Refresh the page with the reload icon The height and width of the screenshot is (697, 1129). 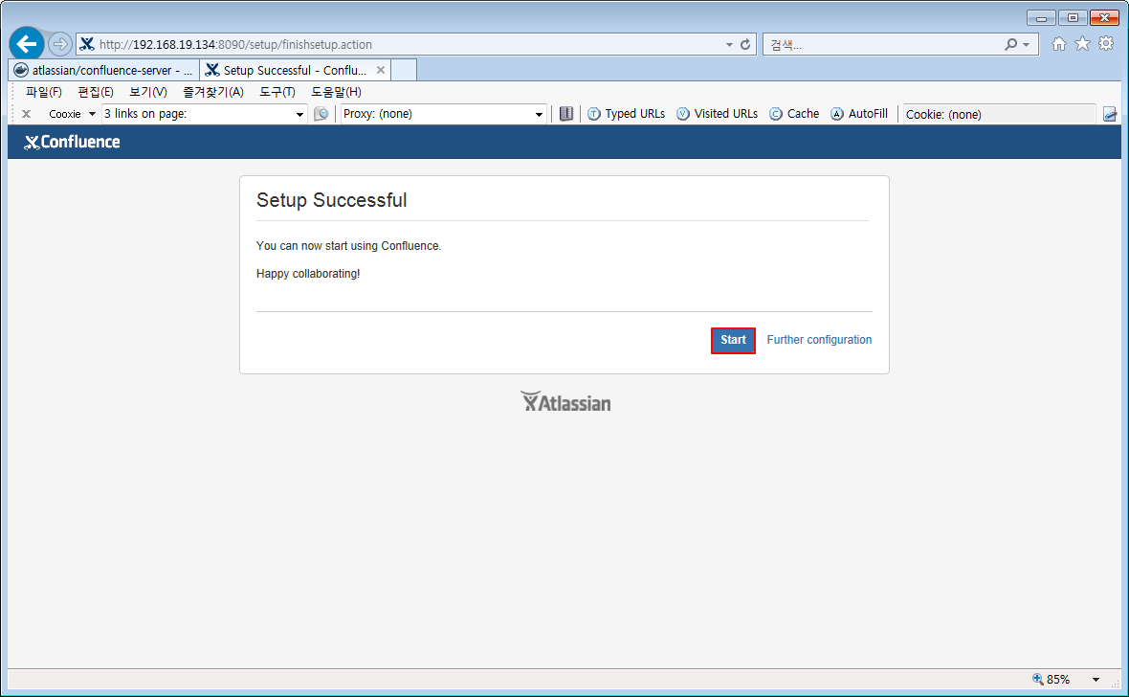tap(745, 45)
